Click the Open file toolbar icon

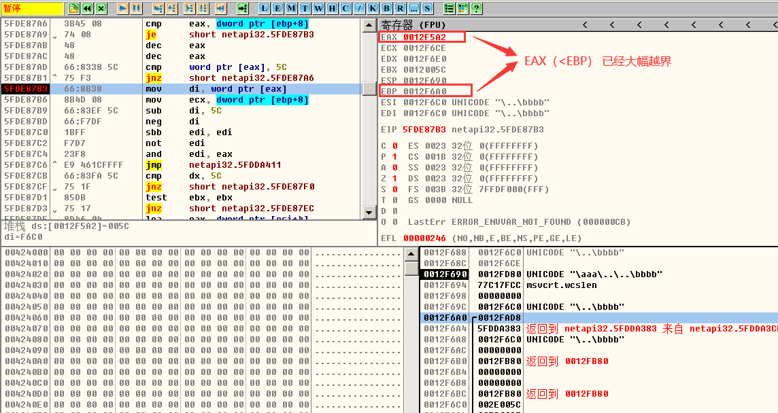click(74, 8)
